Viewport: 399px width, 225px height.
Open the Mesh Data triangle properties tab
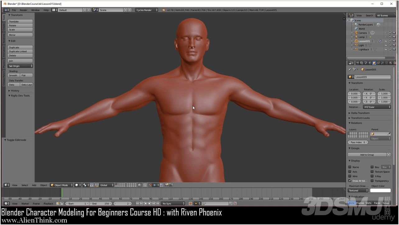[386, 63]
